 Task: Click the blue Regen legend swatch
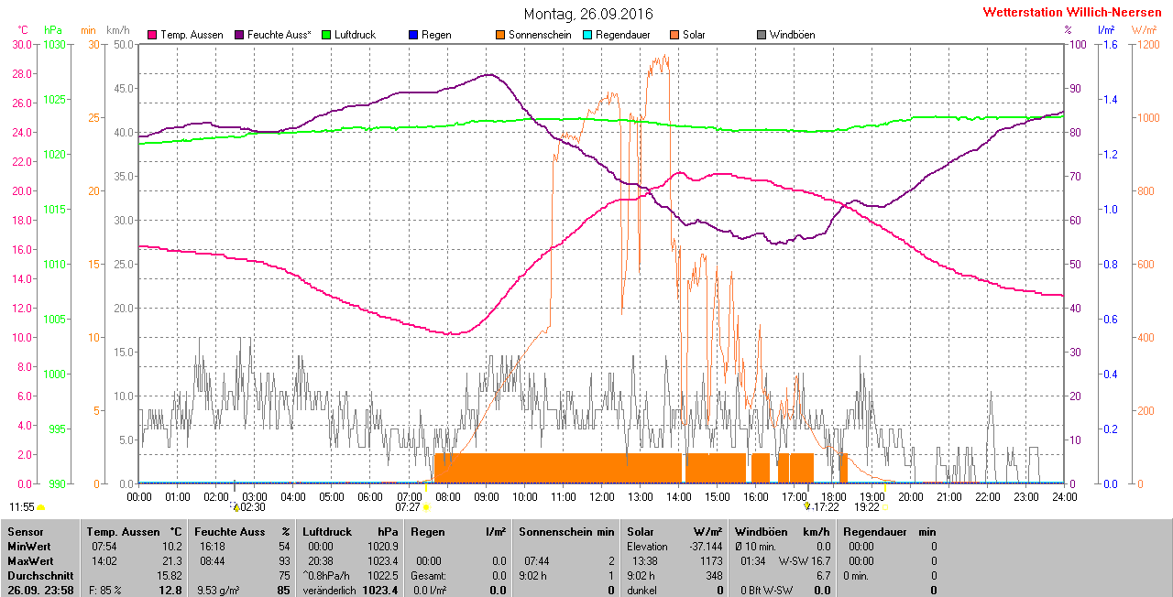click(x=413, y=35)
